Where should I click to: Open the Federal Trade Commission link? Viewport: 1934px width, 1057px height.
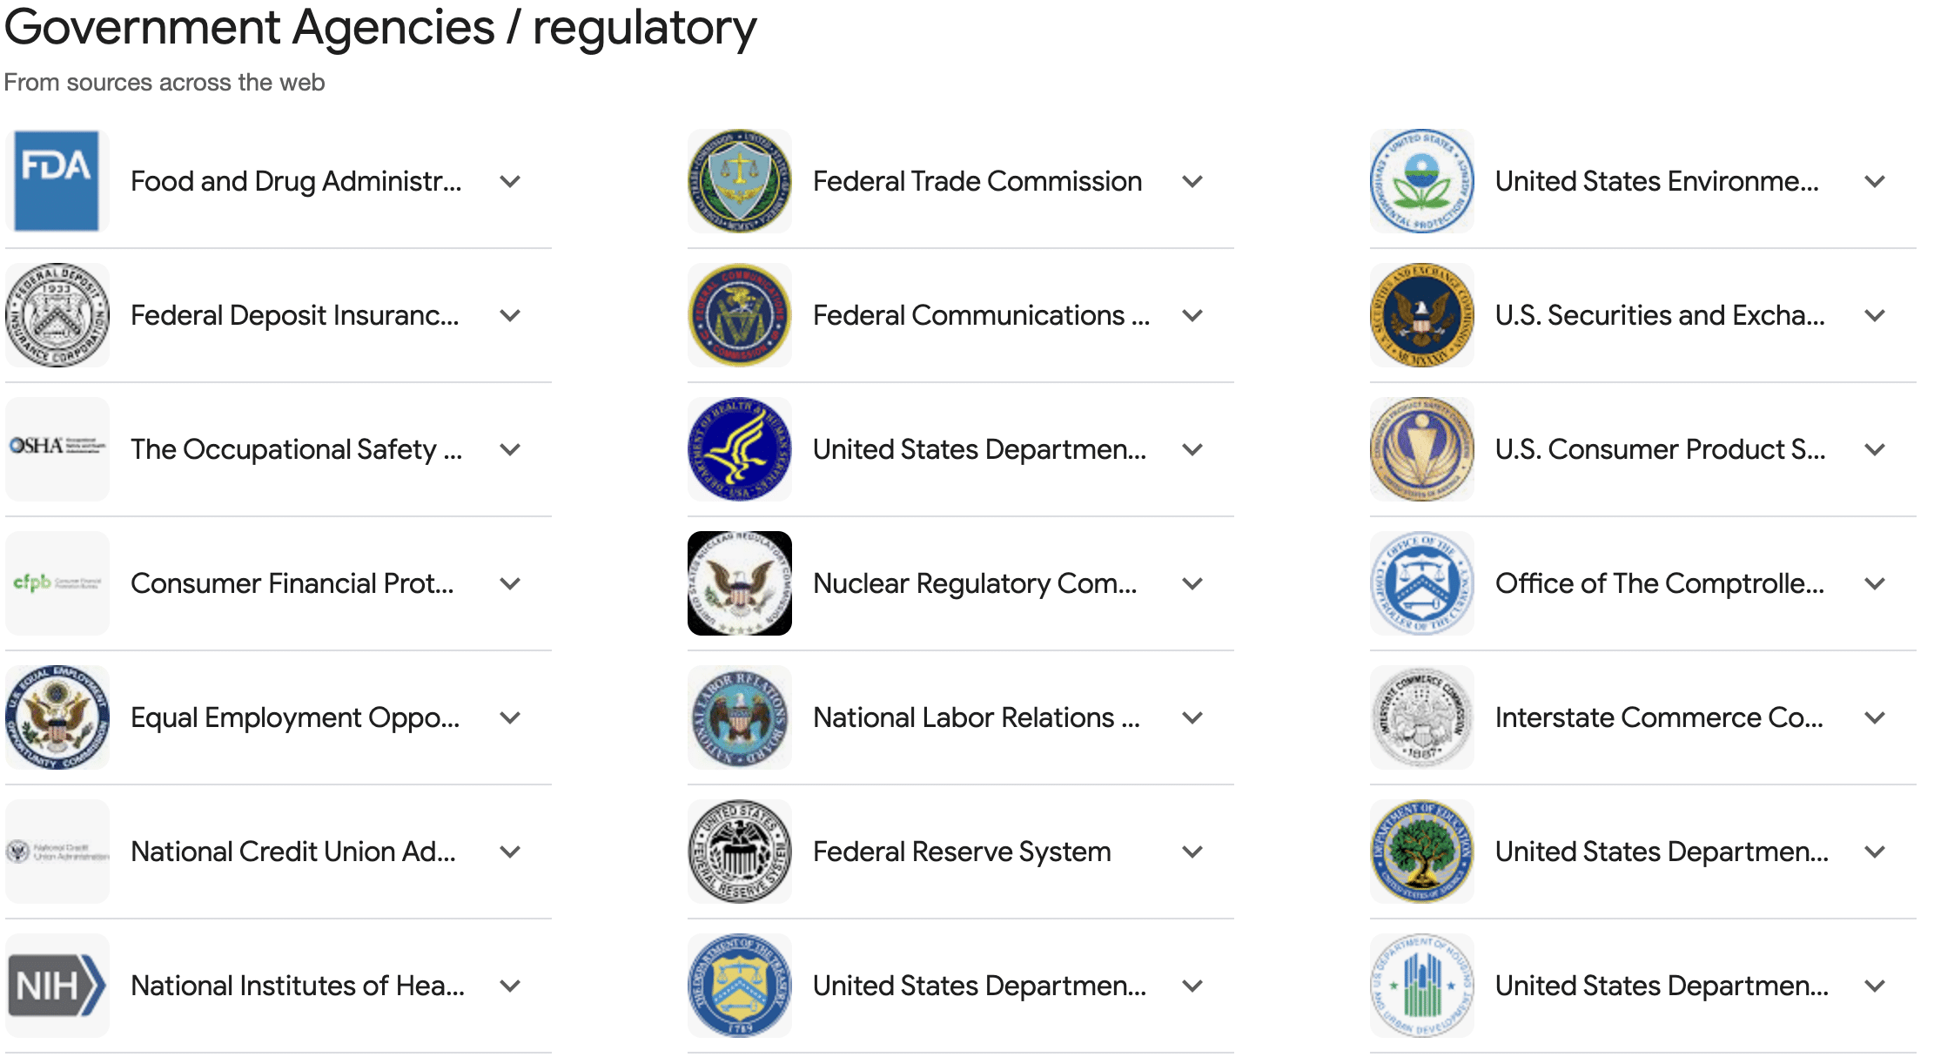tap(977, 181)
